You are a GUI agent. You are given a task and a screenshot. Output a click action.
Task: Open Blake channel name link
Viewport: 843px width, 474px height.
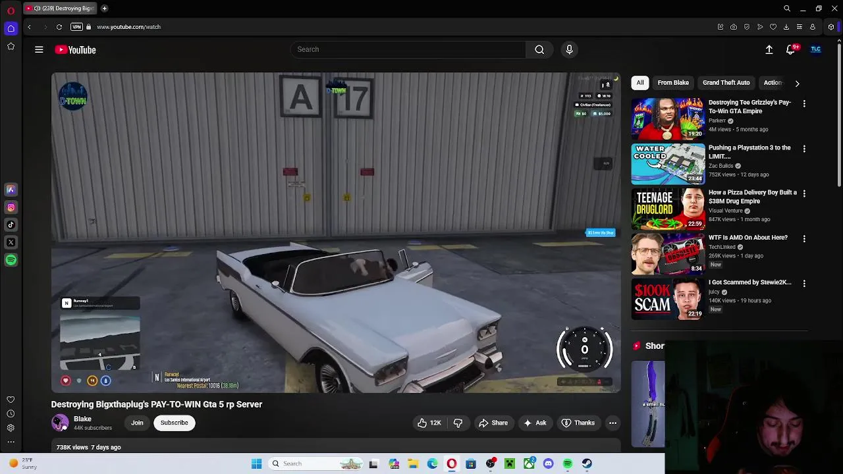82,419
